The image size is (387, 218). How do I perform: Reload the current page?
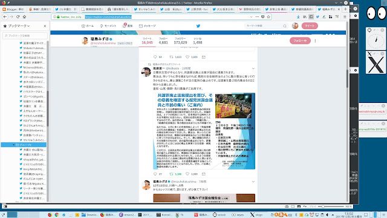[18, 17]
